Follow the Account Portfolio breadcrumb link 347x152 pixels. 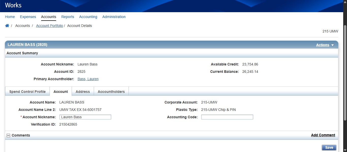pos(50,26)
